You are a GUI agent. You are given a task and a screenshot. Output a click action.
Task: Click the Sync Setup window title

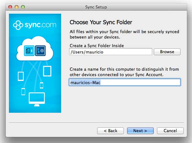click(x=96, y=7)
